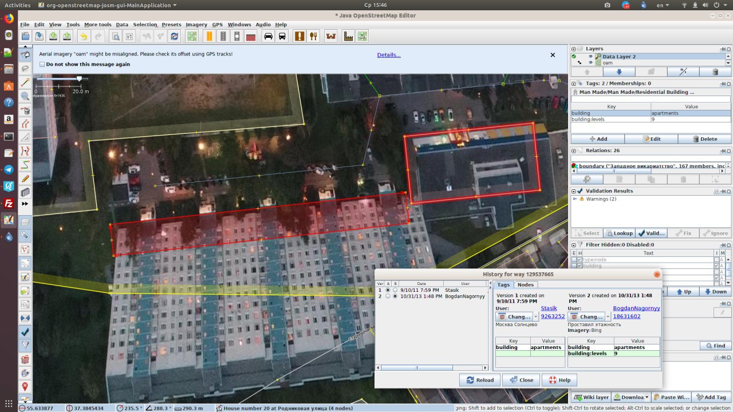Select radio A for version 1
Viewport: 733px width, 412px height.
click(388, 290)
